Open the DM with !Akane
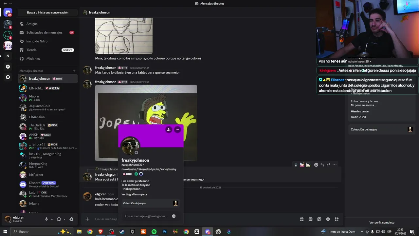This screenshot has width=419, height=236. (47, 204)
